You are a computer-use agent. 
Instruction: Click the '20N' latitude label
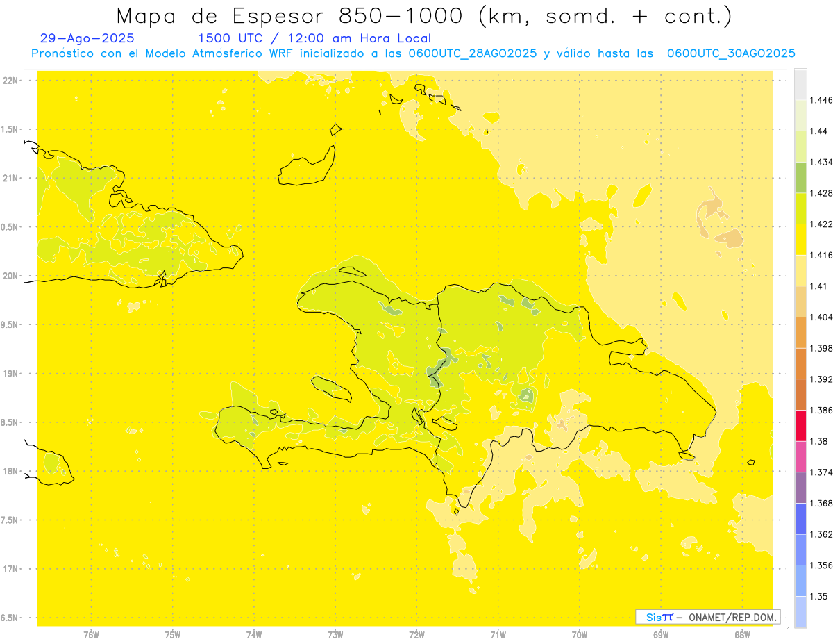tap(10, 276)
